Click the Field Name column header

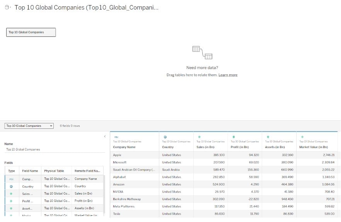[x=30, y=171]
